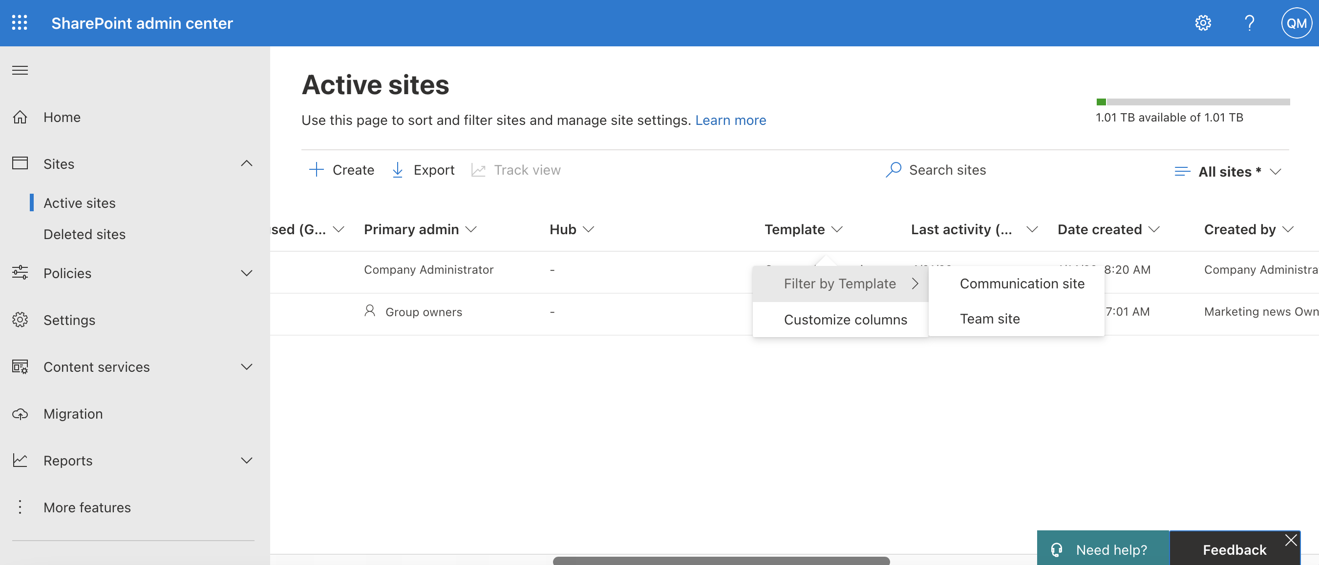Open the settings gear in header
The width and height of the screenshot is (1319, 565).
tap(1203, 23)
